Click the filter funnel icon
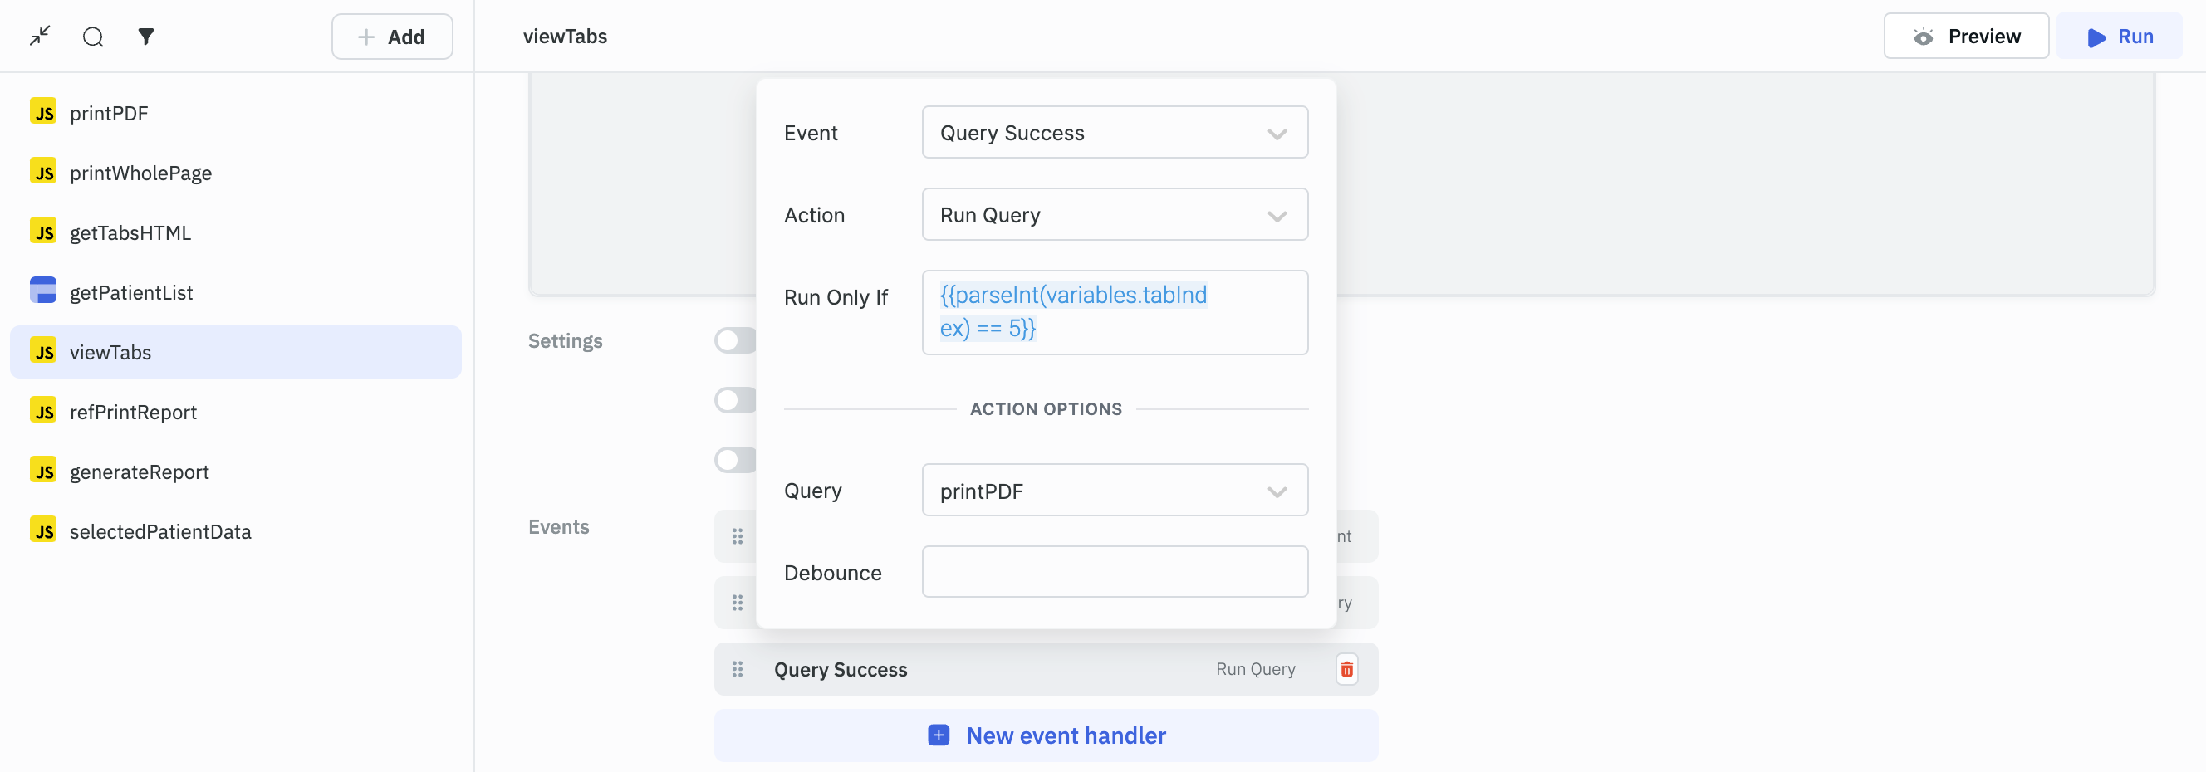The image size is (2206, 772). pos(146,36)
